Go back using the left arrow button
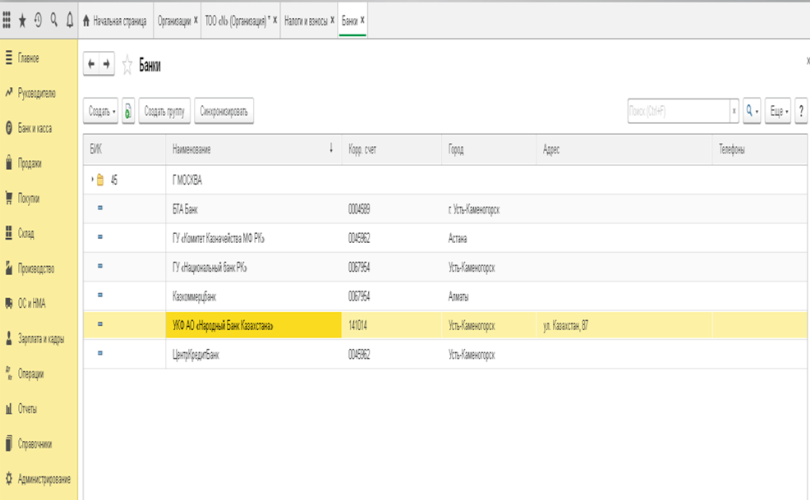Screen dimensions: 810x500 pyautogui.click(x=92, y=65)
